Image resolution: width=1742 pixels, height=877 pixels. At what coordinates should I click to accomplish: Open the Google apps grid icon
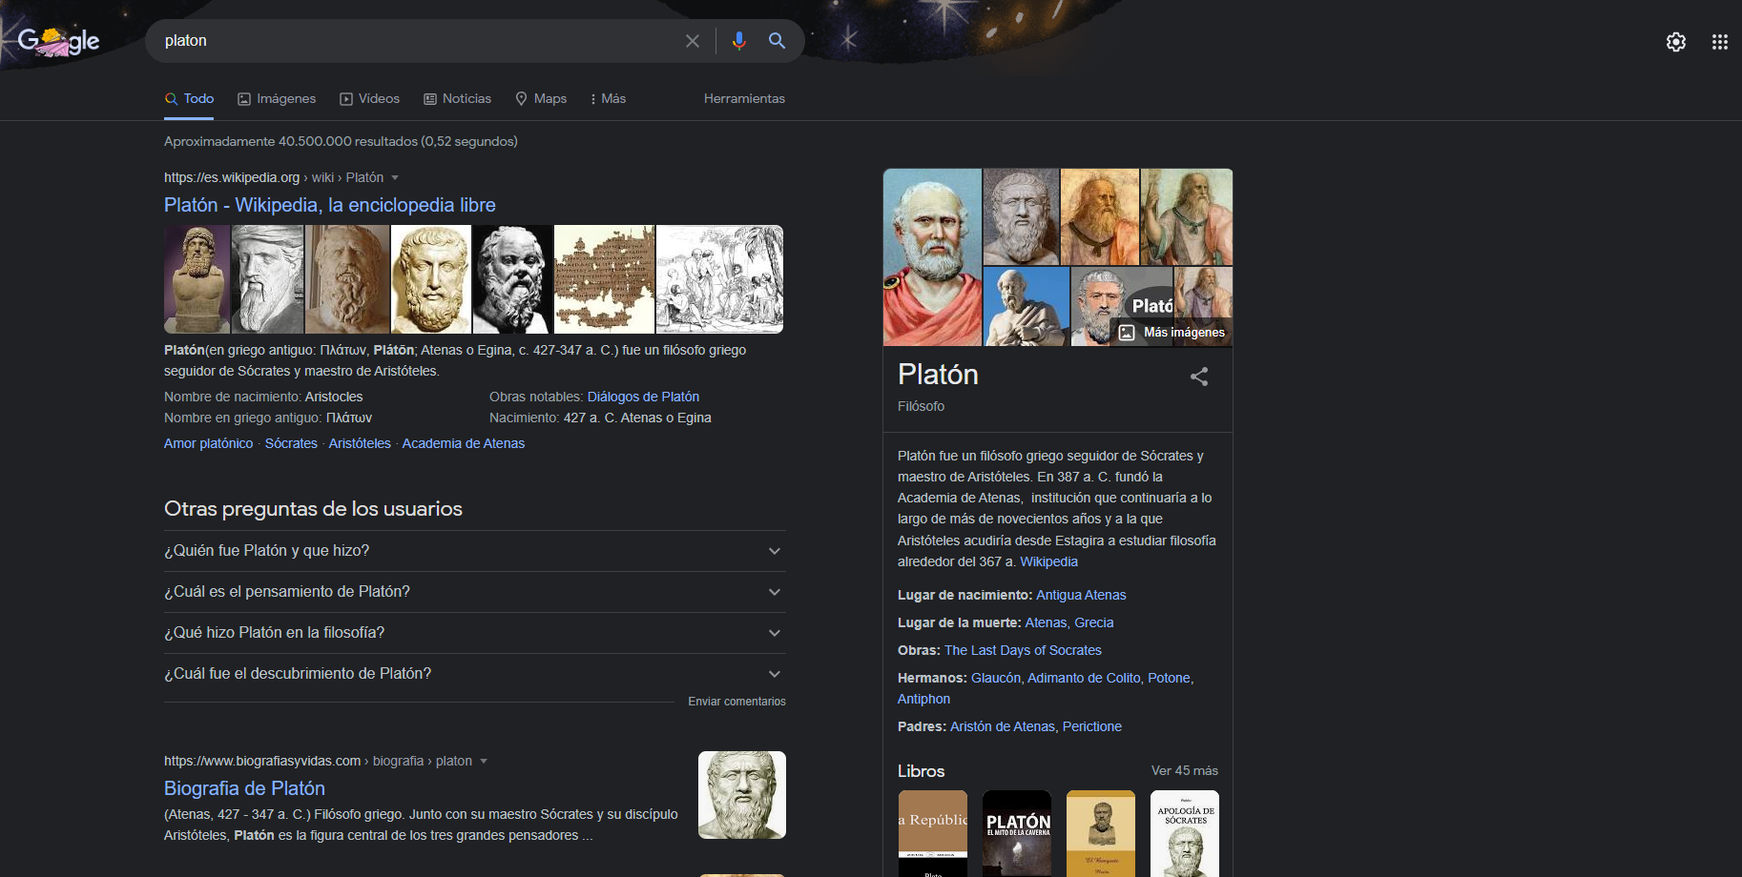click(1720, 42)
